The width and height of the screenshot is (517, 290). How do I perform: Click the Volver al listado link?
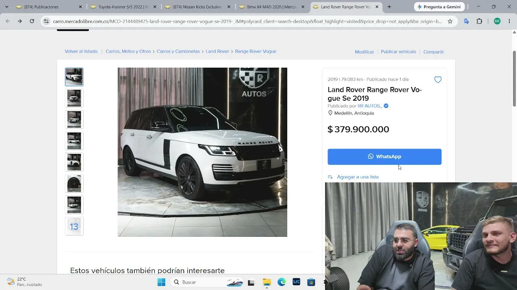[x=81, y=52]
